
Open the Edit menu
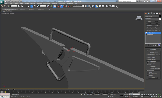[6, 3]
